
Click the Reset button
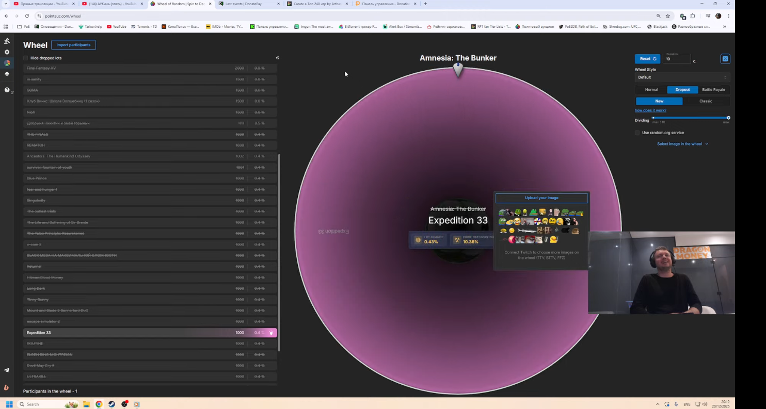coord(647,59)
